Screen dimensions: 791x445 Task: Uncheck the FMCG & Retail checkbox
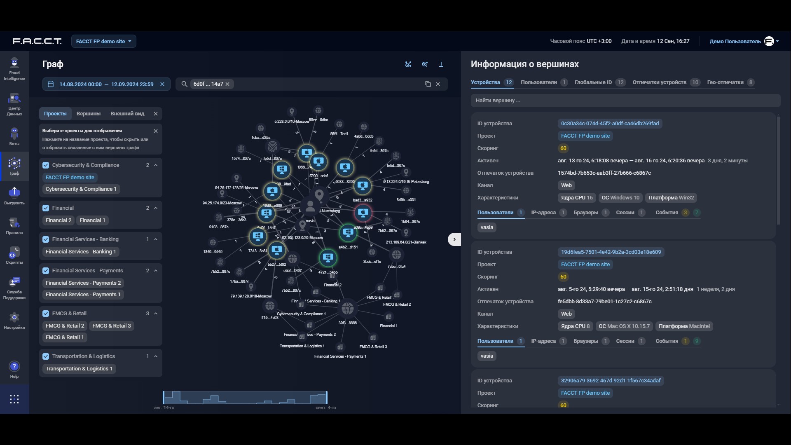pos(46,314)
